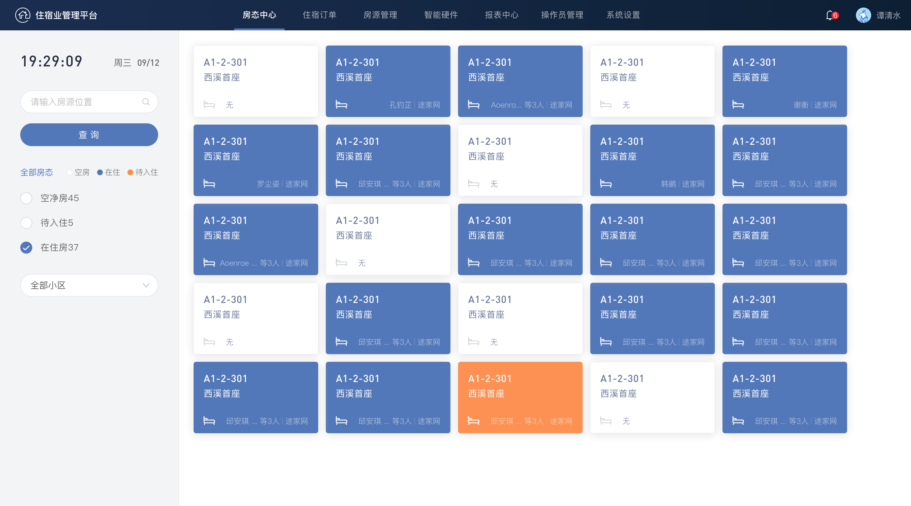Switch to the 住宿订单 tab

(319, 15)
